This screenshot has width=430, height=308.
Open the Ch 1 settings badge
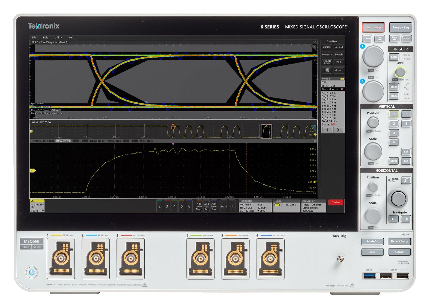tap(37, 206)
